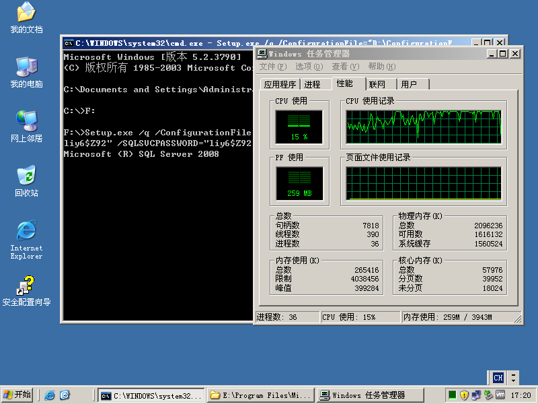Image resolution: width=538 pixels, height=404 pixels.
Task: Select the 安全配置向导 desktop shortcut
Action: [x=26, y=292]
